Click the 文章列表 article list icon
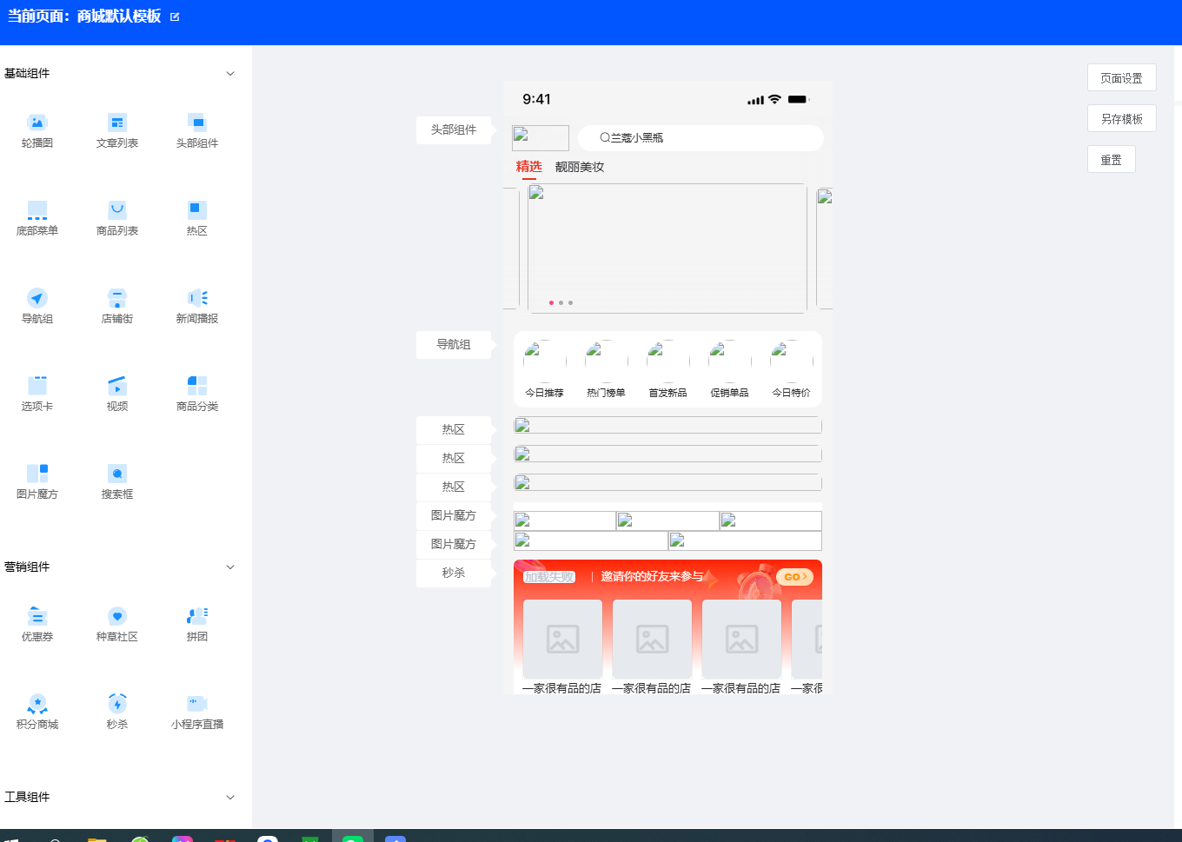This screenshot has width=1182, height=842. [117, 123]
